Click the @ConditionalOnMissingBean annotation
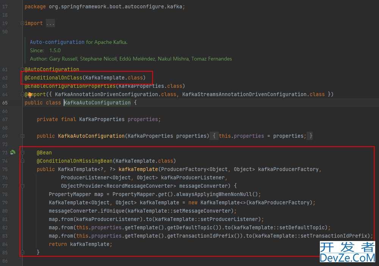The height and width of the screenshot is (266, 379). (x=75, y=161)
